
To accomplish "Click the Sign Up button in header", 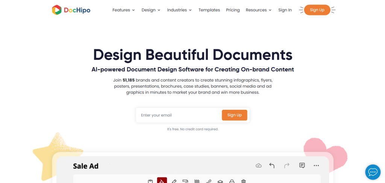I will pyautogui.click(x=317, y=10).
